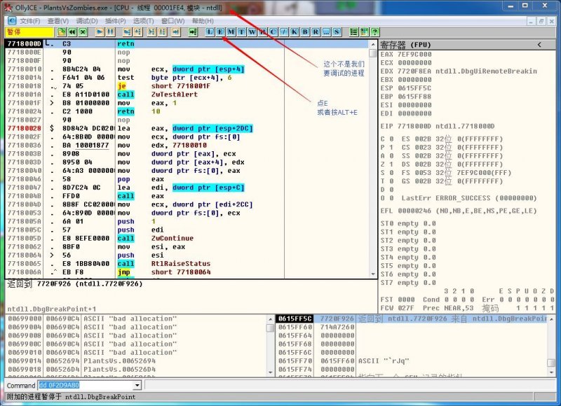561x406 pixels.
Task: Open Call stack with K button
Action: 295,31
